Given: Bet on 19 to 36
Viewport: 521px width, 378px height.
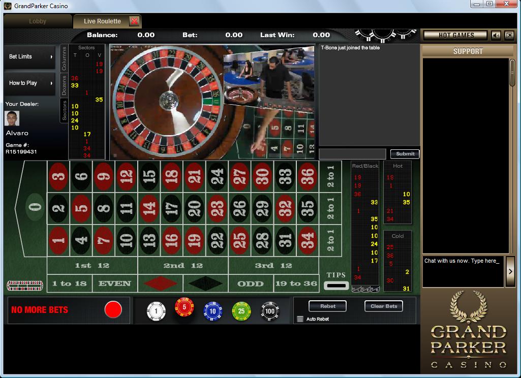Looking at the screenshot, I should point(296,283).
